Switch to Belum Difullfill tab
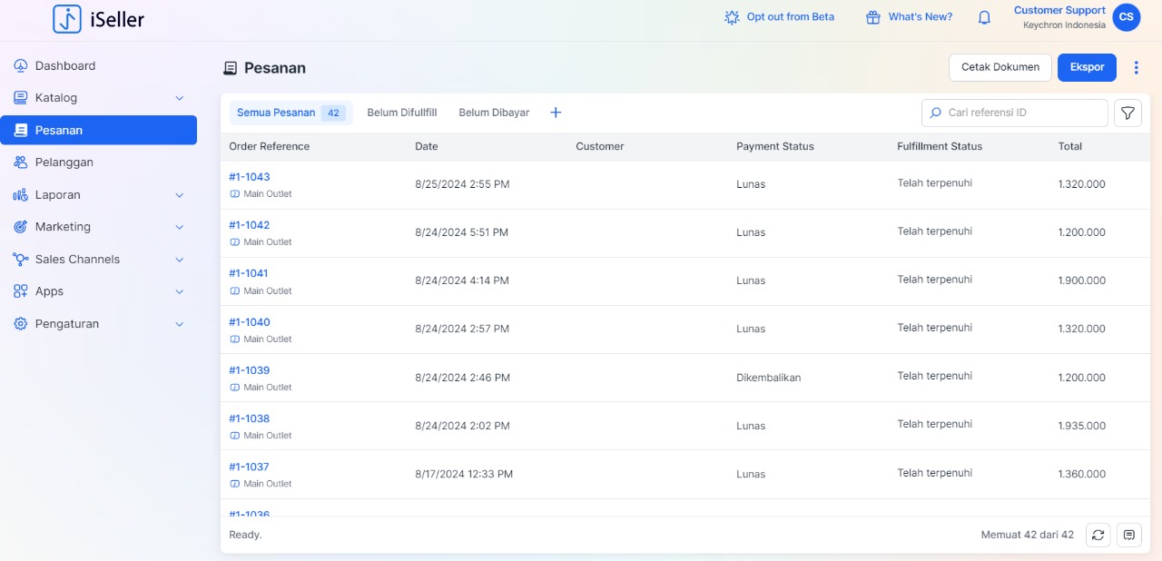 click(x=402, y=113)
